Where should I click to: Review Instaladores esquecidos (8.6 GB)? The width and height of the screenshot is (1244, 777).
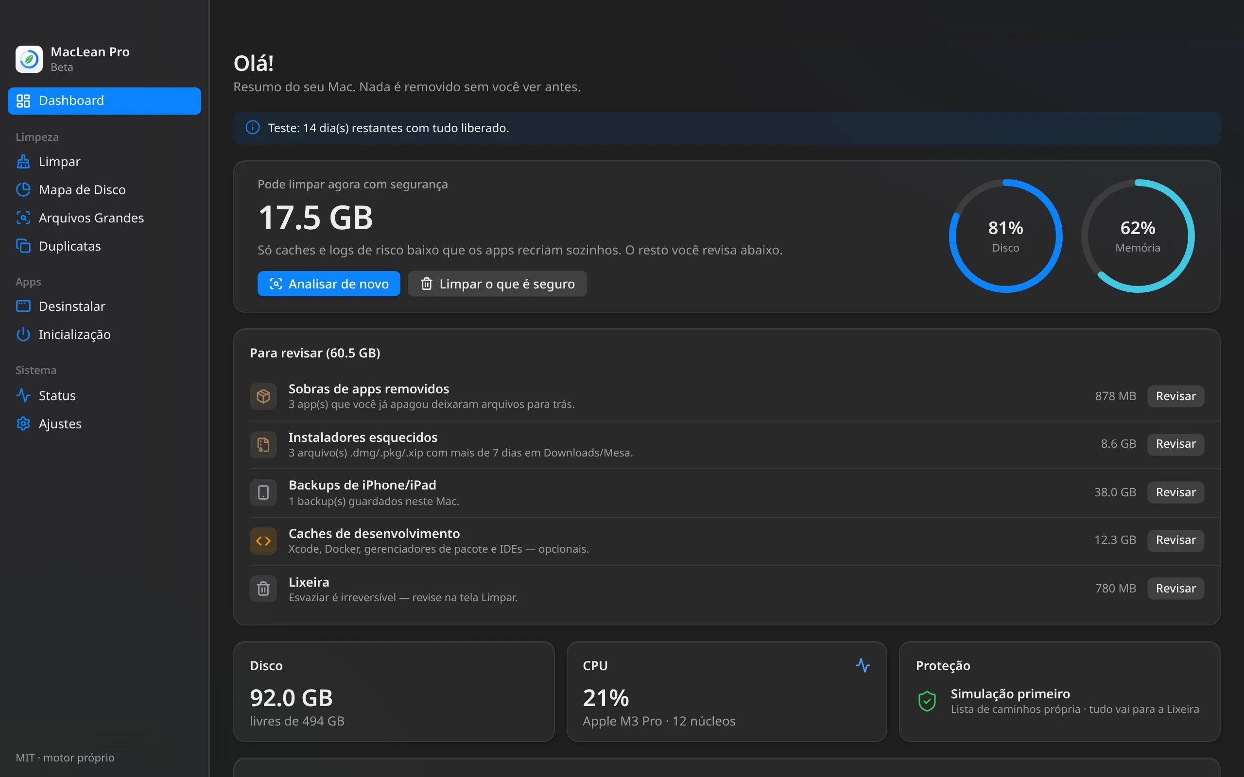(1175, 444)
